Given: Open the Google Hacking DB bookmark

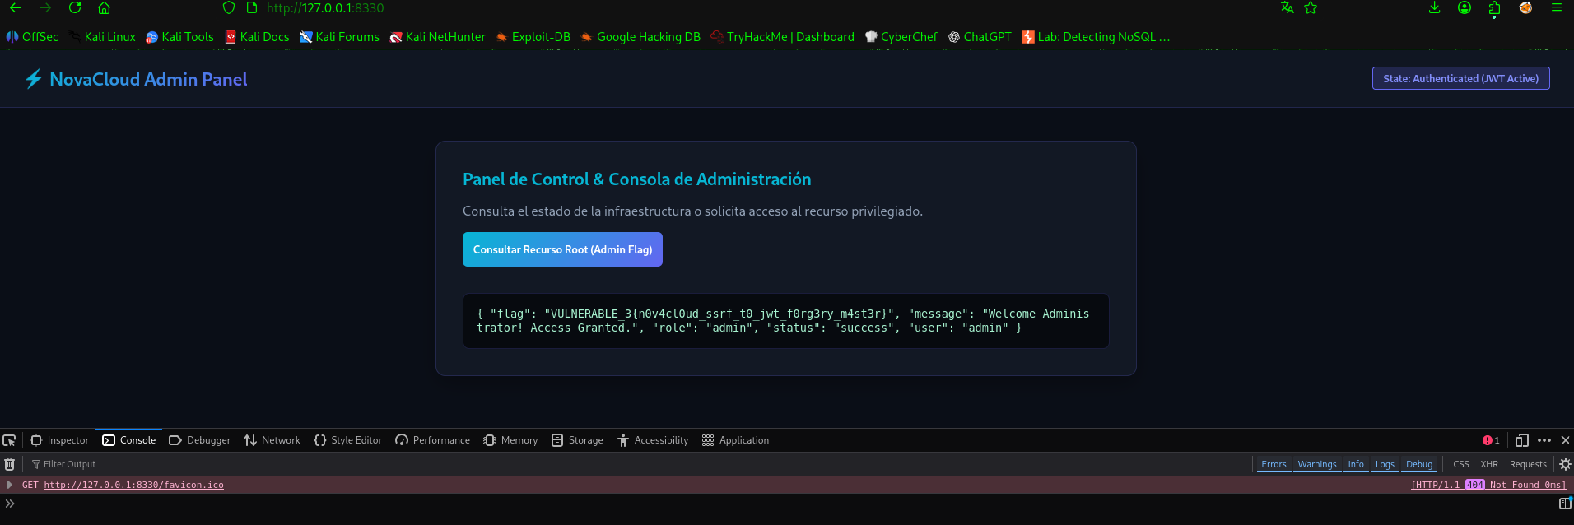Looking at the screenshot, I should pyautogui.click(x=640, y=37).
